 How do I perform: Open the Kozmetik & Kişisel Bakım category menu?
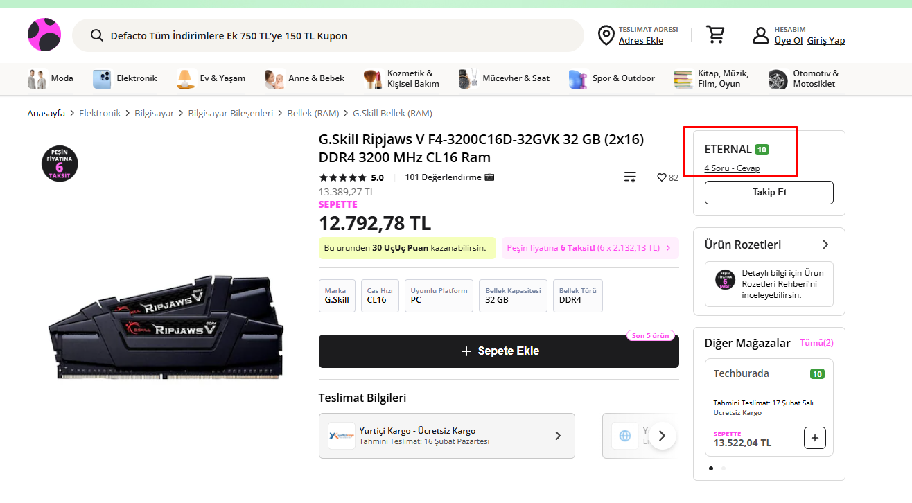(402, 79)
